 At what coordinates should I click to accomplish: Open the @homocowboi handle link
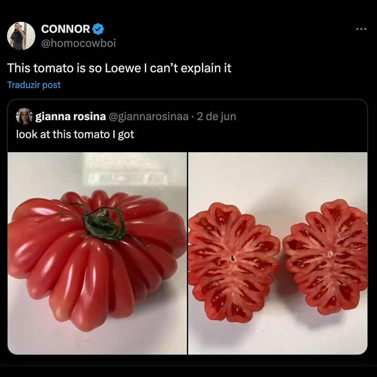coord(78,43)
